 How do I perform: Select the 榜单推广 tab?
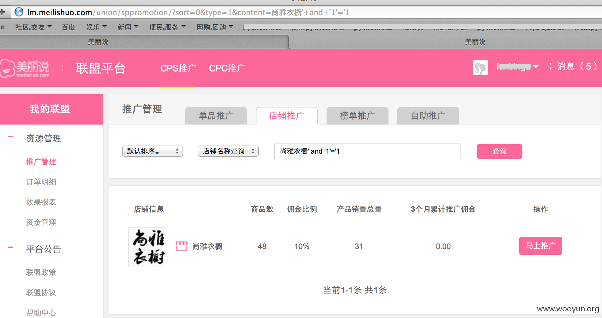[x=358, y=116]
